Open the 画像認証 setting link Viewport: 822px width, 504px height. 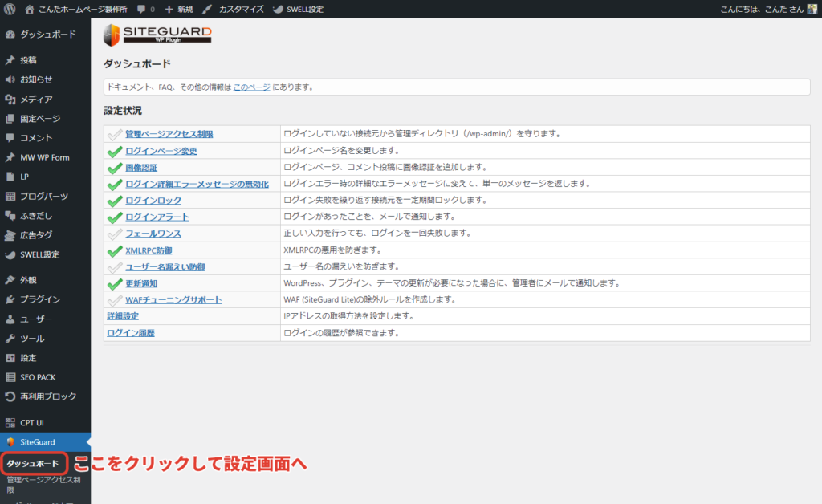(141, 168)
